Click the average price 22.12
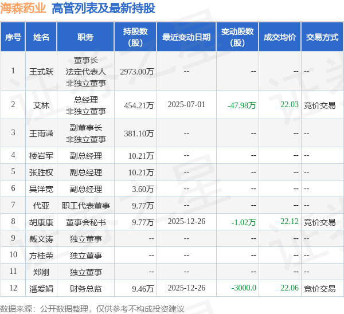This screenshot has height=314, width=344. tap(290, 222)
